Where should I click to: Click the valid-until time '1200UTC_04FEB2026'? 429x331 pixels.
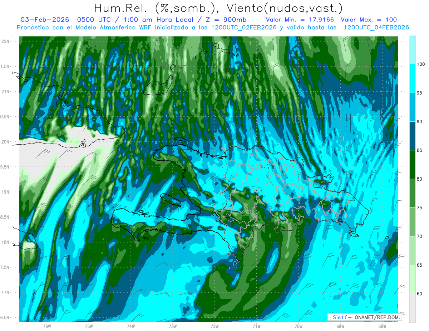point(376,27)
